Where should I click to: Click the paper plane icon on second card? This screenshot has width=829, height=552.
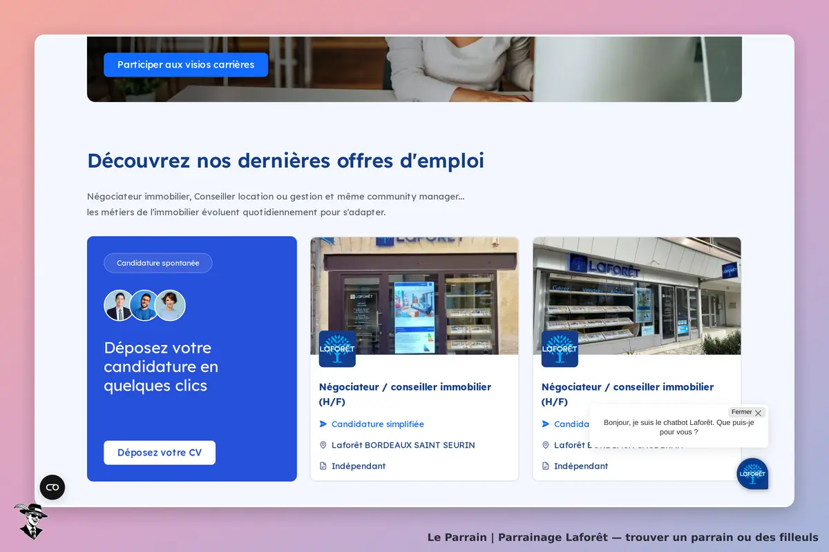(x=546, y=424)
